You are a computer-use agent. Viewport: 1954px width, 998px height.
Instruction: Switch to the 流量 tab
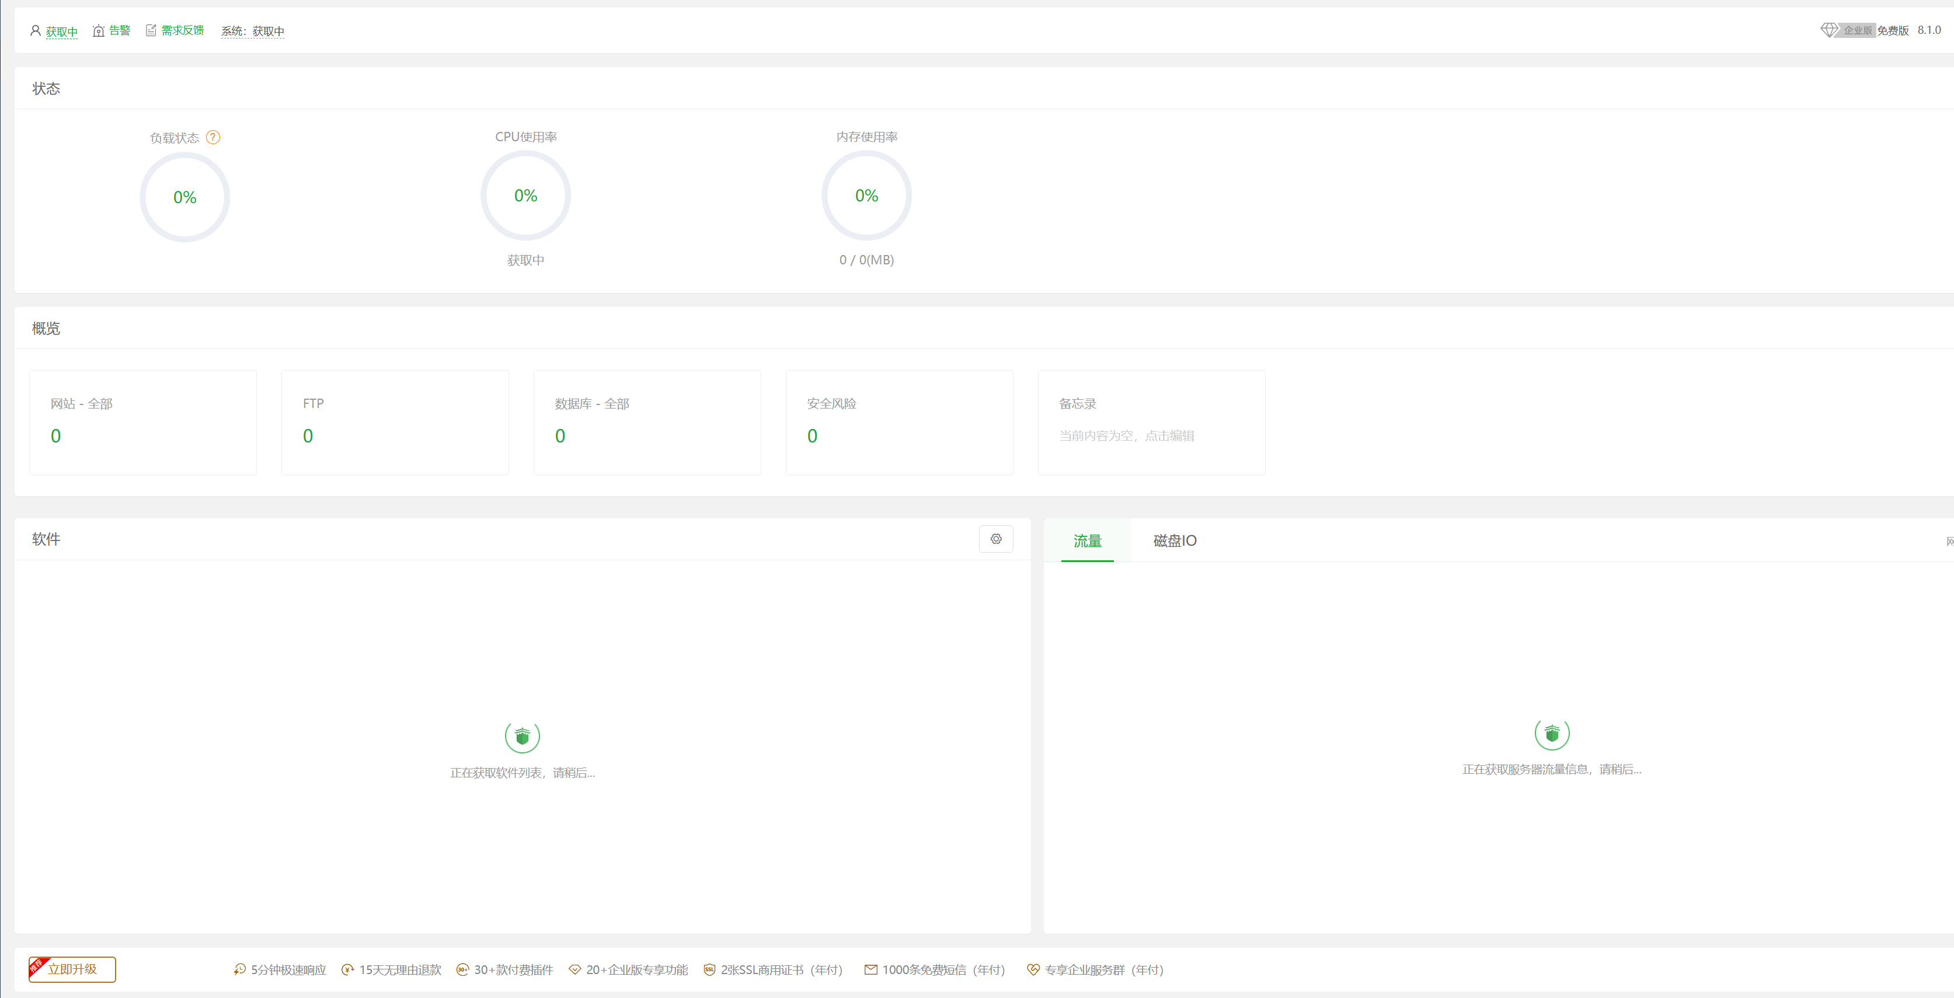coord(1087,540)
